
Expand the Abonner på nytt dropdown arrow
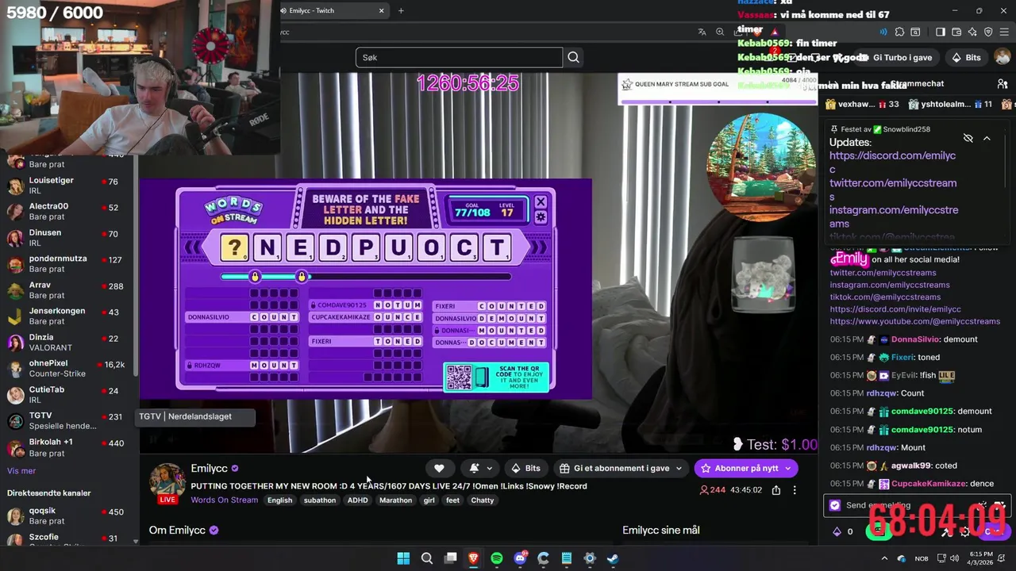click(x=788, y=468)
